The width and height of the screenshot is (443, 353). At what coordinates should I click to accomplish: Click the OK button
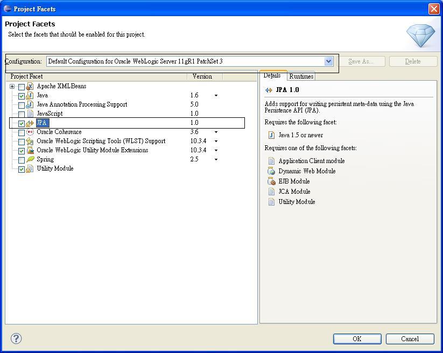pos(357,339)
